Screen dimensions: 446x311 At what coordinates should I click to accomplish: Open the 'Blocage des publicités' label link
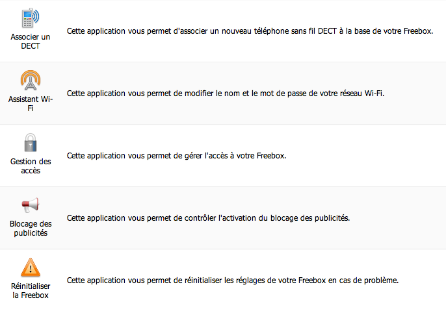click(x=31, y=228)
